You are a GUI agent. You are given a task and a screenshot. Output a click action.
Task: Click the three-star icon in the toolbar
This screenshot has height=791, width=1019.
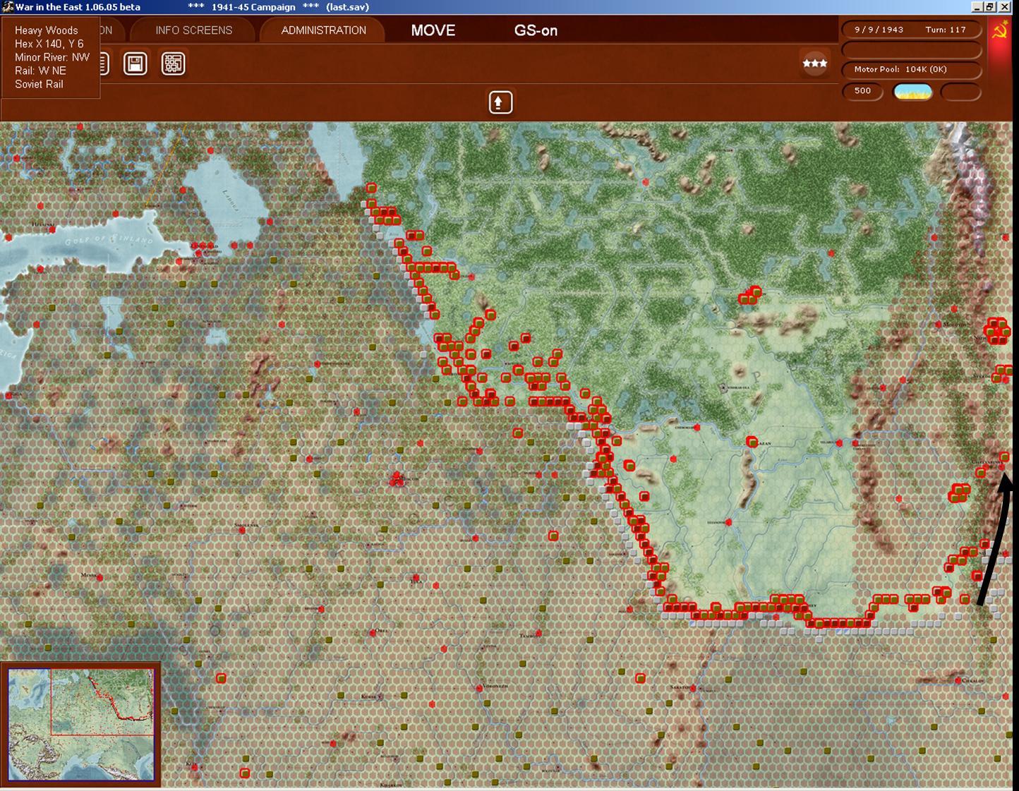pos(814,64)
